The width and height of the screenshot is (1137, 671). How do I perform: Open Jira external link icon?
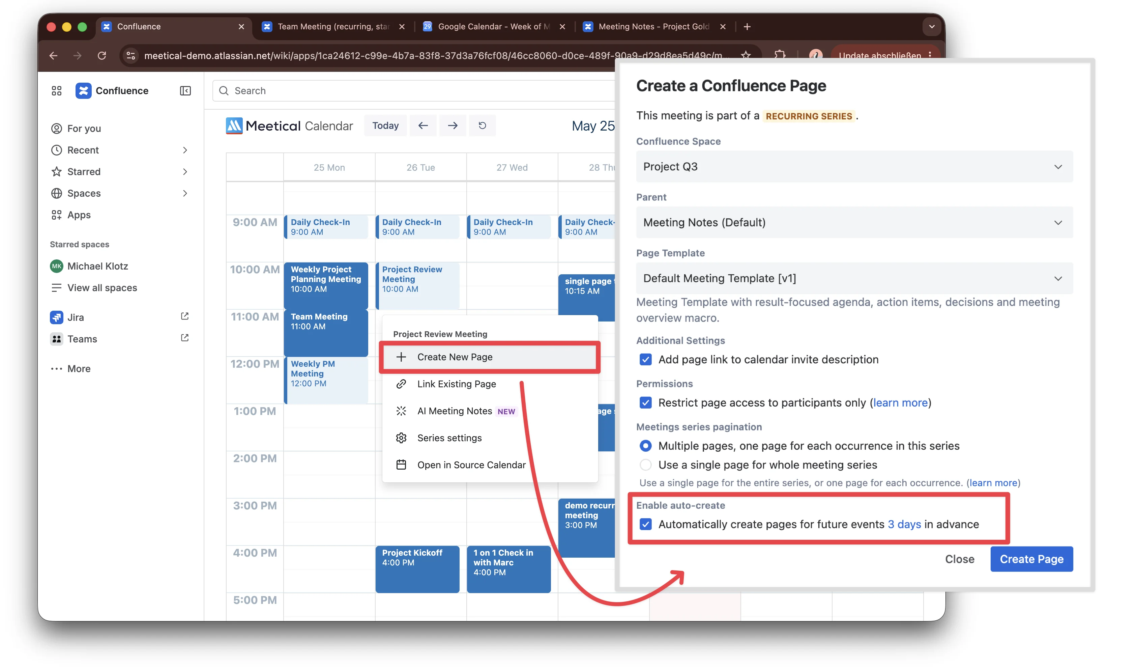[184, 316]
